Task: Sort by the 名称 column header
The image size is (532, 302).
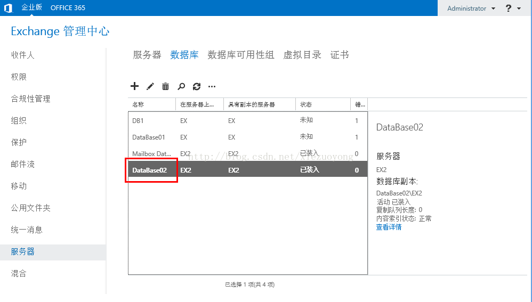Action: point(152,104)
